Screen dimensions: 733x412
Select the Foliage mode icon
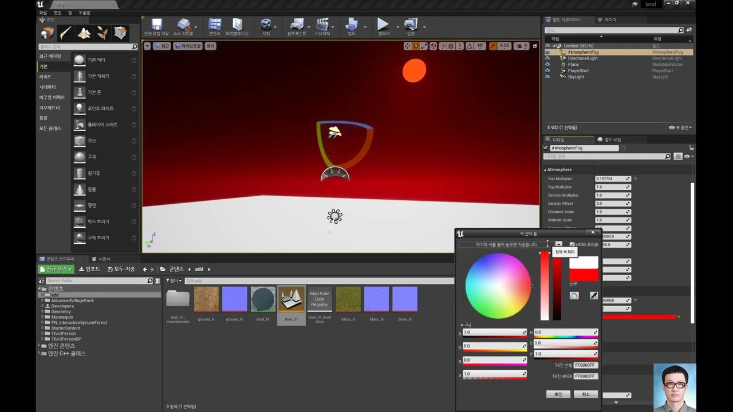tap(102, 33)
